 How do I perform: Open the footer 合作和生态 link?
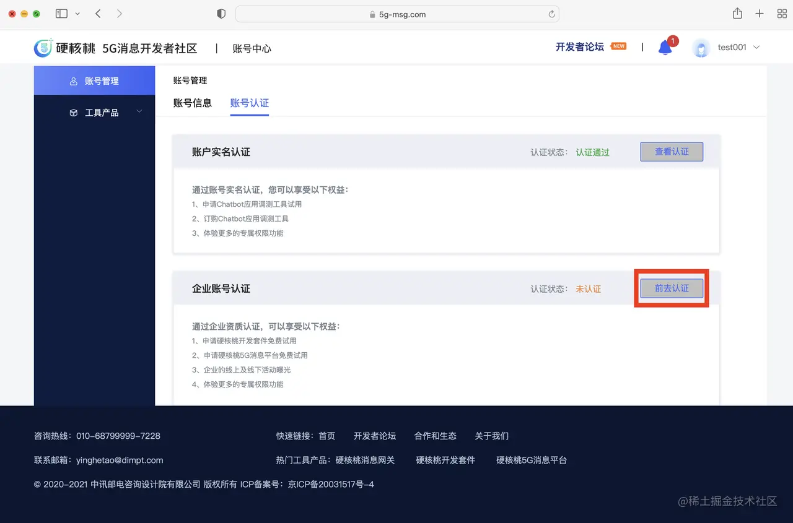point(436,436)
